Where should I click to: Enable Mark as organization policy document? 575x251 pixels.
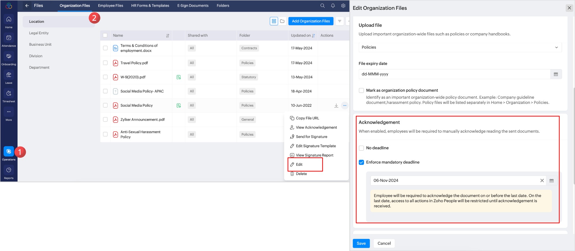pos(361,90)
